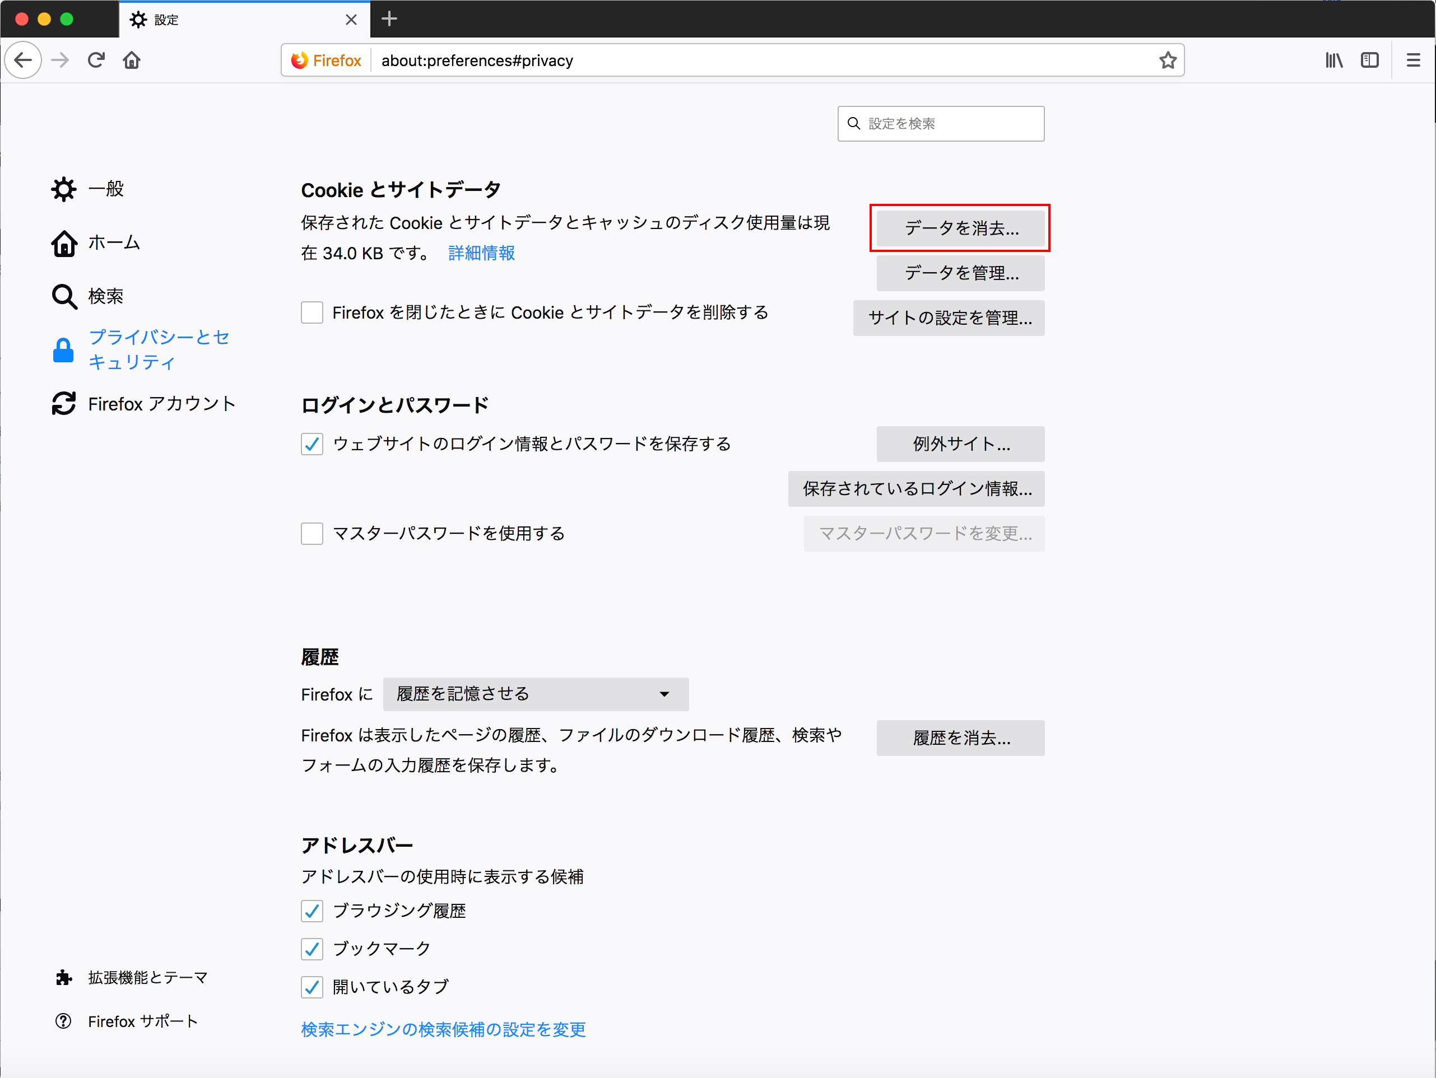Click the データを消去 button
Screen dimensions: 1436x1078
[960, 228]
